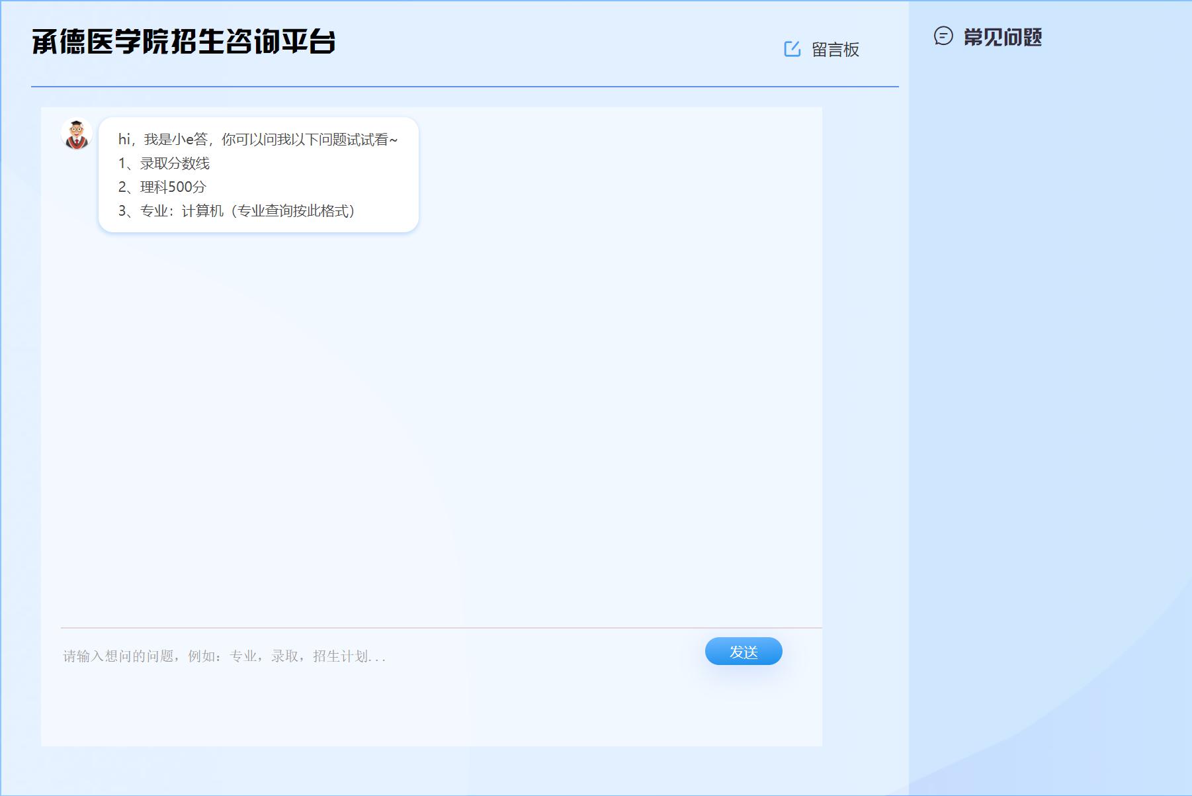Open the 常见问题 heading

click(x=1002, y=37)
